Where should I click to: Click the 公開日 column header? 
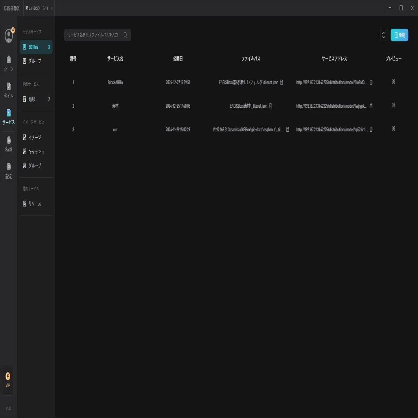(178, 59)
